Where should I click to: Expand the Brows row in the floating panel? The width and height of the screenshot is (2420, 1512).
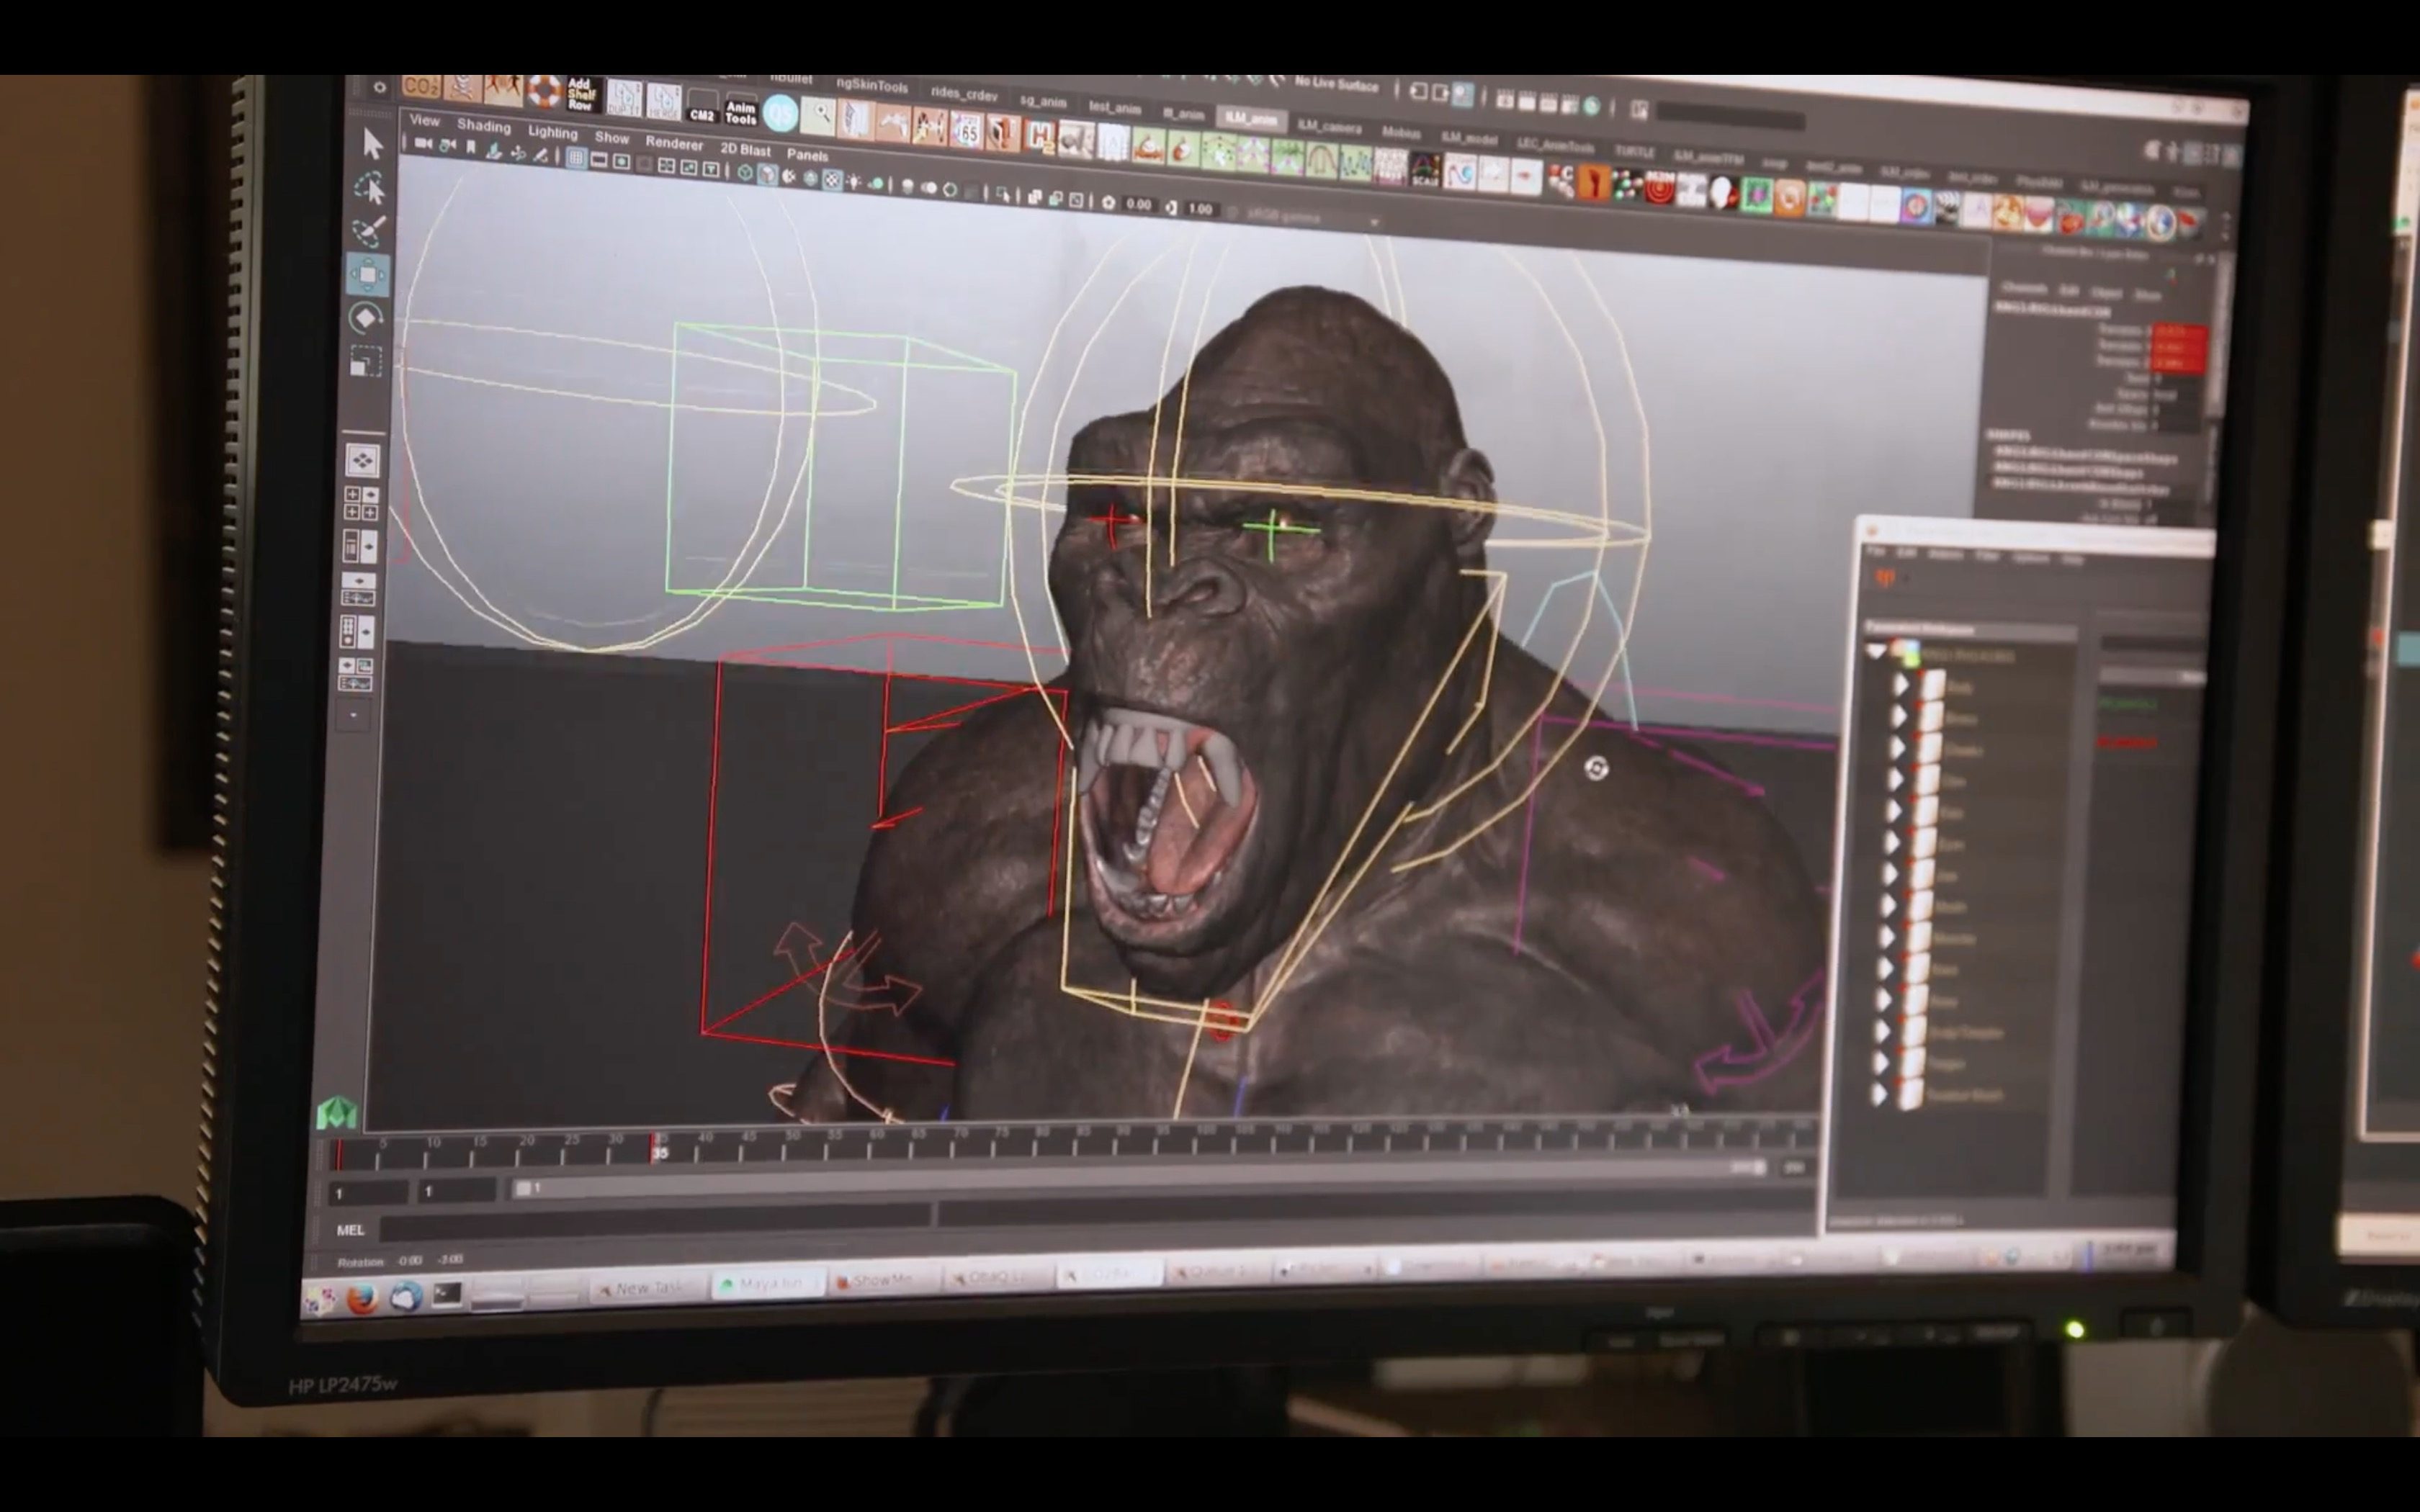(1899, 716)
